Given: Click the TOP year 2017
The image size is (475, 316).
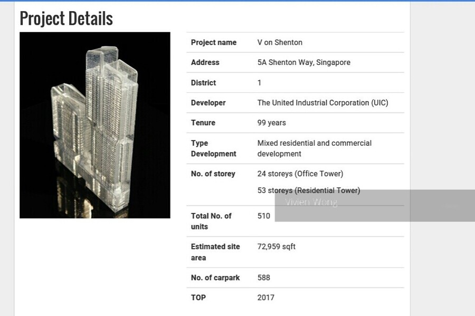Looking at the screenshot, I should click(265, 298).
